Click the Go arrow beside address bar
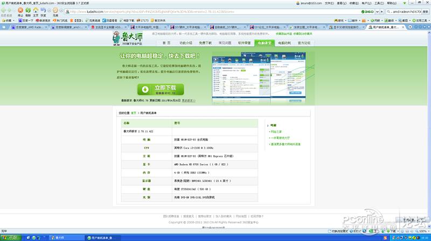The width and height of the screenshot is (431, 241). tap(382, 12)
